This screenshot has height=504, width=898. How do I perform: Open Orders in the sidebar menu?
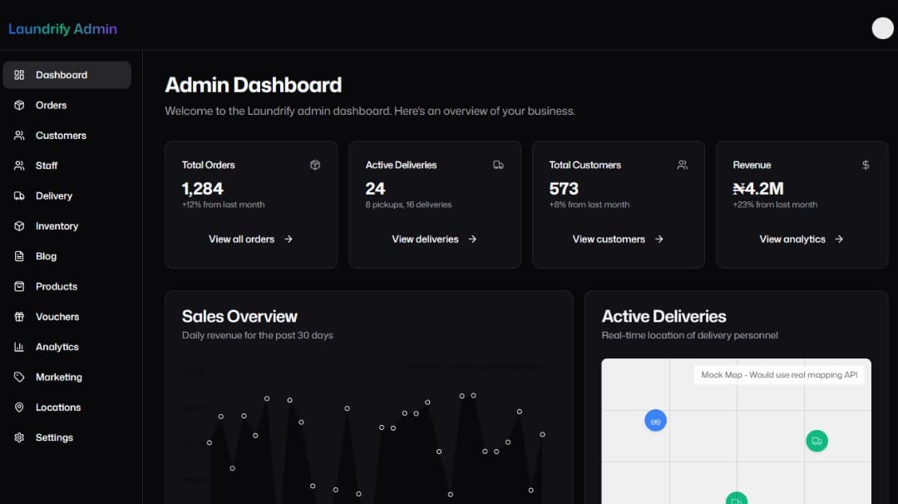coord(67,106)
